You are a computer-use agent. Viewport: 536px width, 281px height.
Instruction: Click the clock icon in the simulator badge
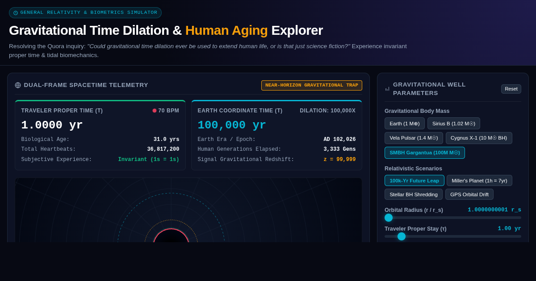(x=16, y=13)
